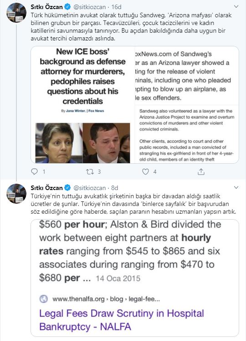Open Sıtkı Özcan avatar on first tweet
Image resolution: width=246 pixels, height=341 pixels.
click(16, 13)
